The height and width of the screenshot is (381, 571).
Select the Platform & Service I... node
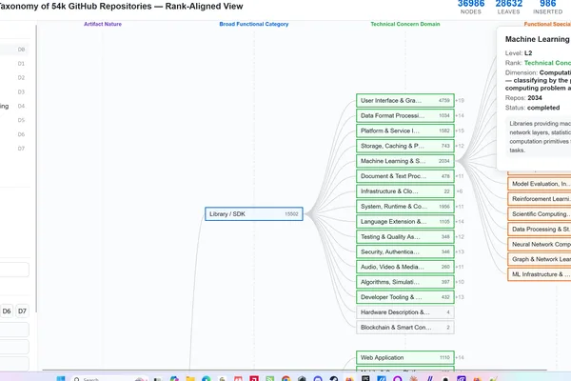pyautogui.click(x=405, y=130)
